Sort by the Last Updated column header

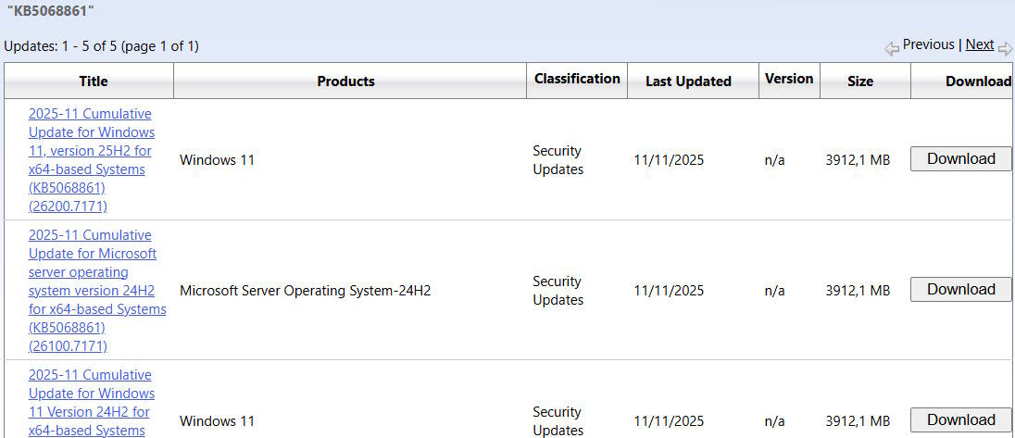point(688,81)
